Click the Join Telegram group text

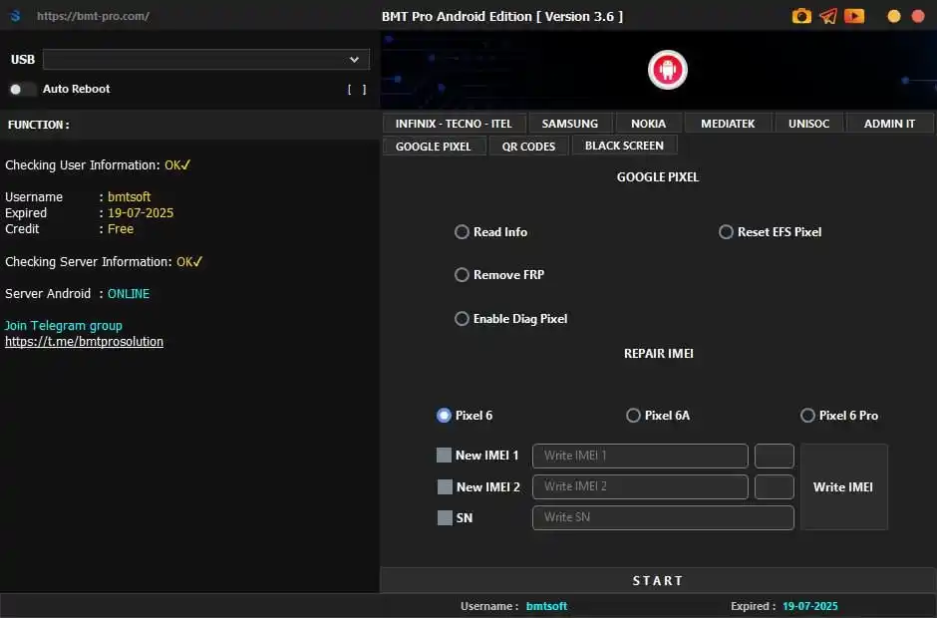point(64,326)
